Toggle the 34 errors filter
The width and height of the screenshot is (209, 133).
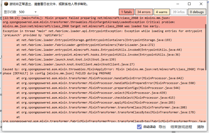[x=144, y=12]
